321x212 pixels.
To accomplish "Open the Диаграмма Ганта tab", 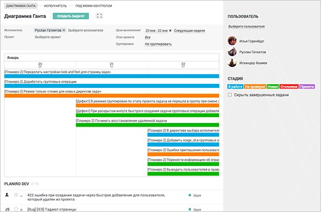I will 21,6.
